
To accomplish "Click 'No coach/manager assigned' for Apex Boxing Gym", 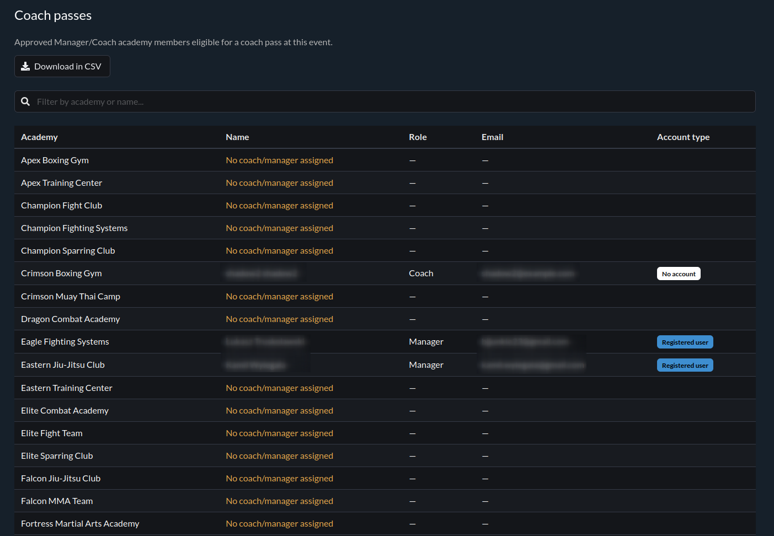I will click(x=279, y=160).
